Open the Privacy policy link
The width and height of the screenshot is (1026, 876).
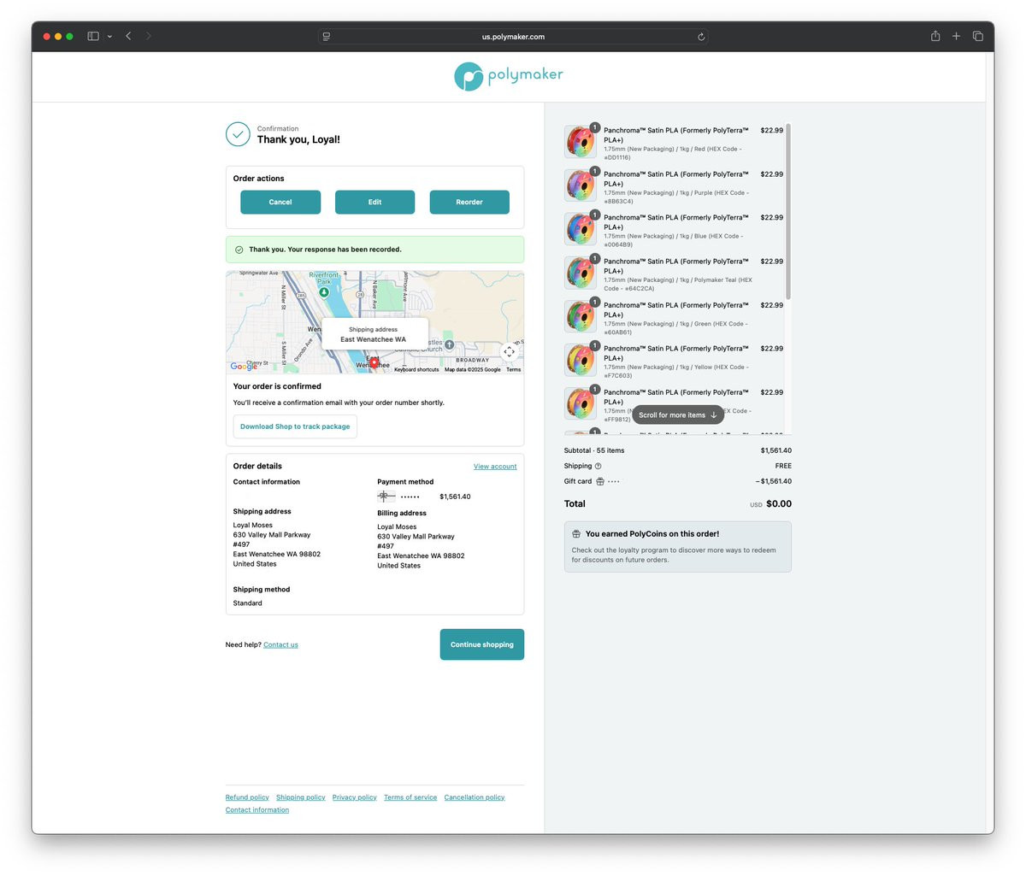click(355, 797)
